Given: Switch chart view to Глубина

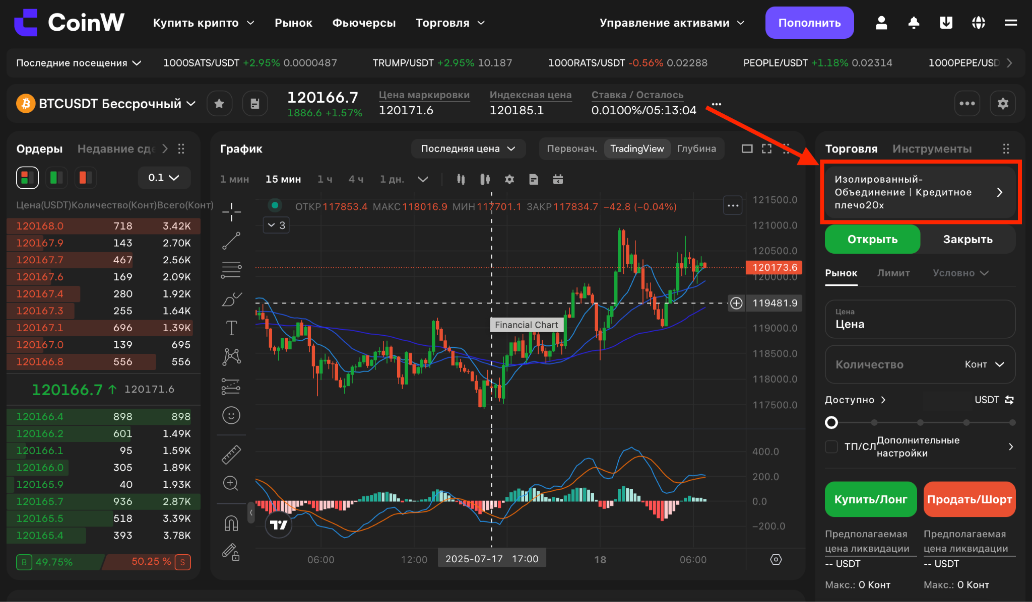Looking at the screenshot, I should pos(696,148).
